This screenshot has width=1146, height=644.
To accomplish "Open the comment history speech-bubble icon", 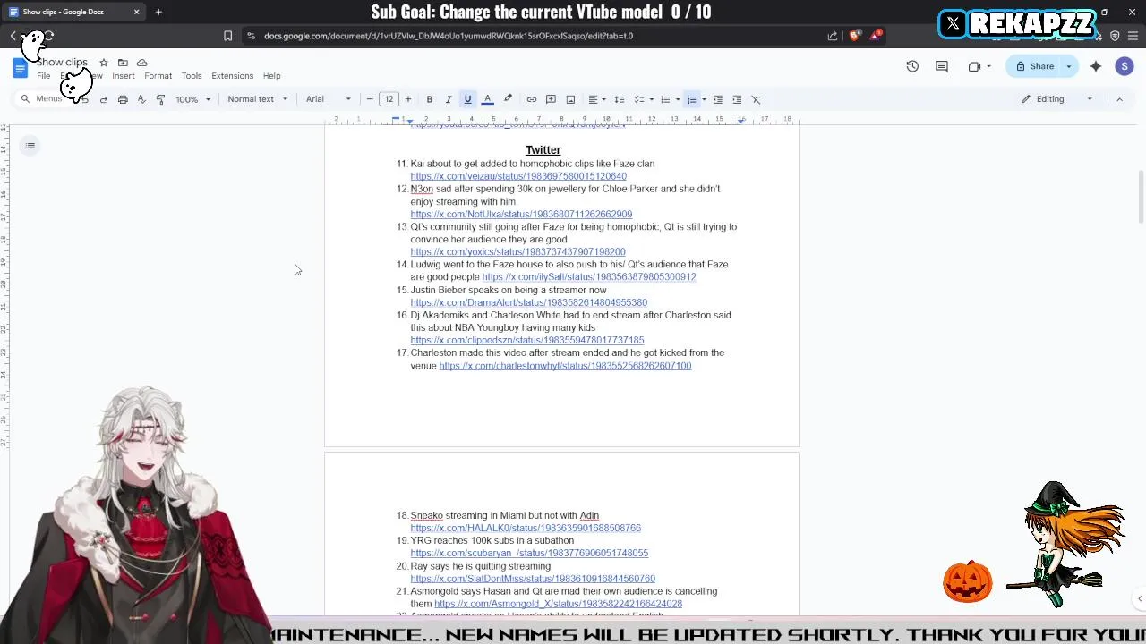I will click(x=942, y=66).
